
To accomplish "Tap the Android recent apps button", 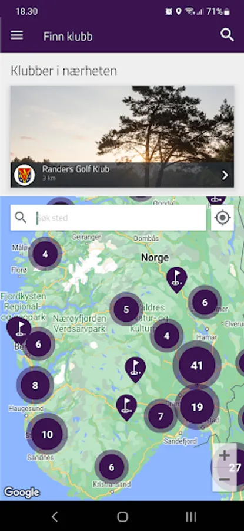I will click(191, 516).
